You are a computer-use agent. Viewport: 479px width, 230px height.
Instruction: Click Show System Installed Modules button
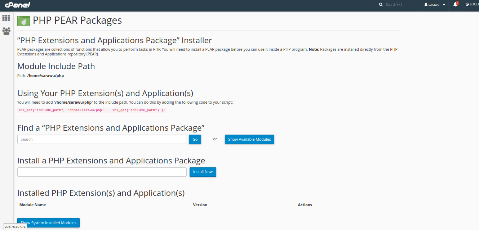[x=48, y=223]
